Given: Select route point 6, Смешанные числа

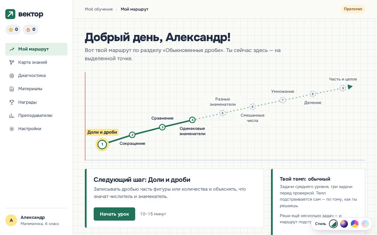Looking at the screenshot, I should [252, 107].
